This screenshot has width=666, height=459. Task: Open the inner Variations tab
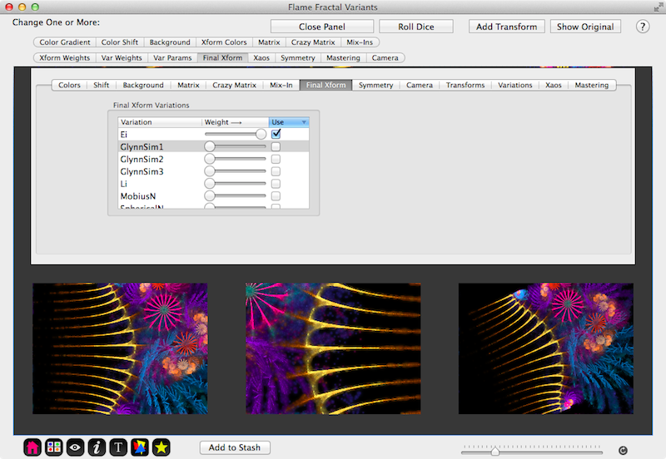click(x=515, y=85)
